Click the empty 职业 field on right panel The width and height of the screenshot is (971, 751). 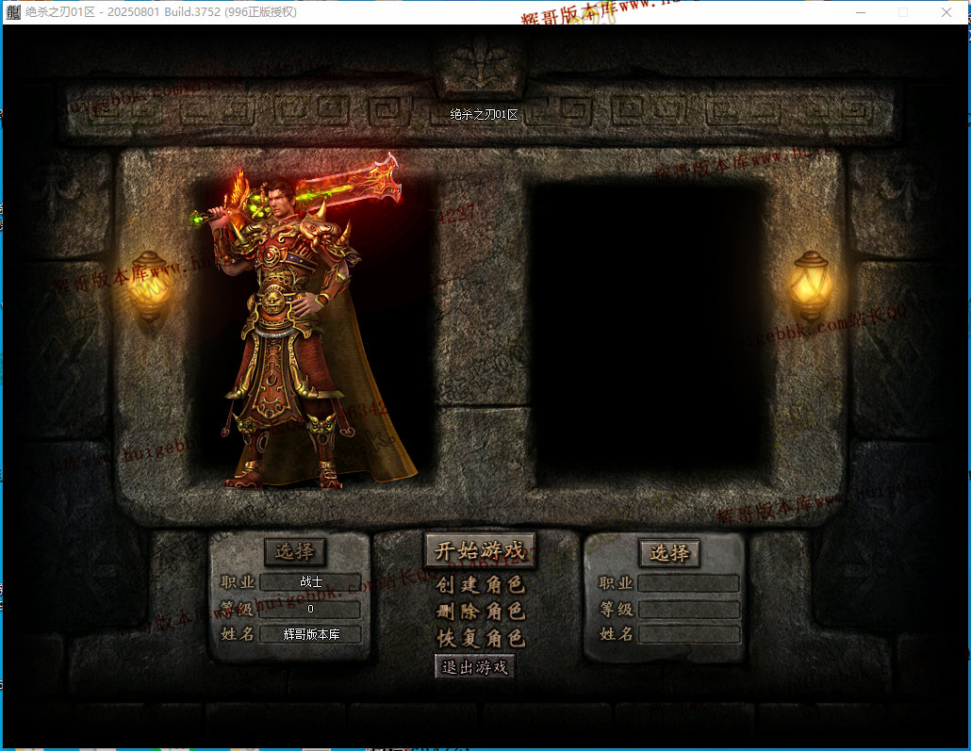pyautogui.click(x=688, y=584)
